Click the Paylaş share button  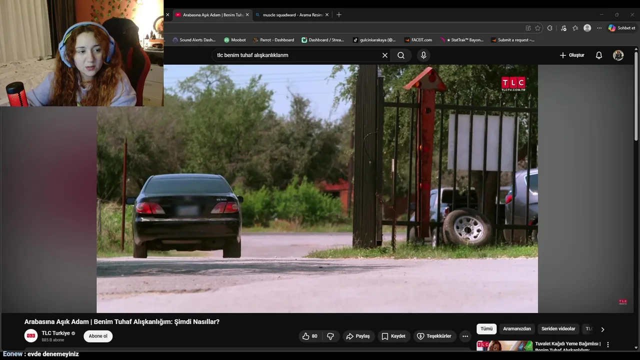(x=358, y=336)
